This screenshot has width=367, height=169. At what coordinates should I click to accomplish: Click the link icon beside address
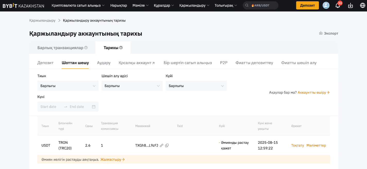pos(161,145)
